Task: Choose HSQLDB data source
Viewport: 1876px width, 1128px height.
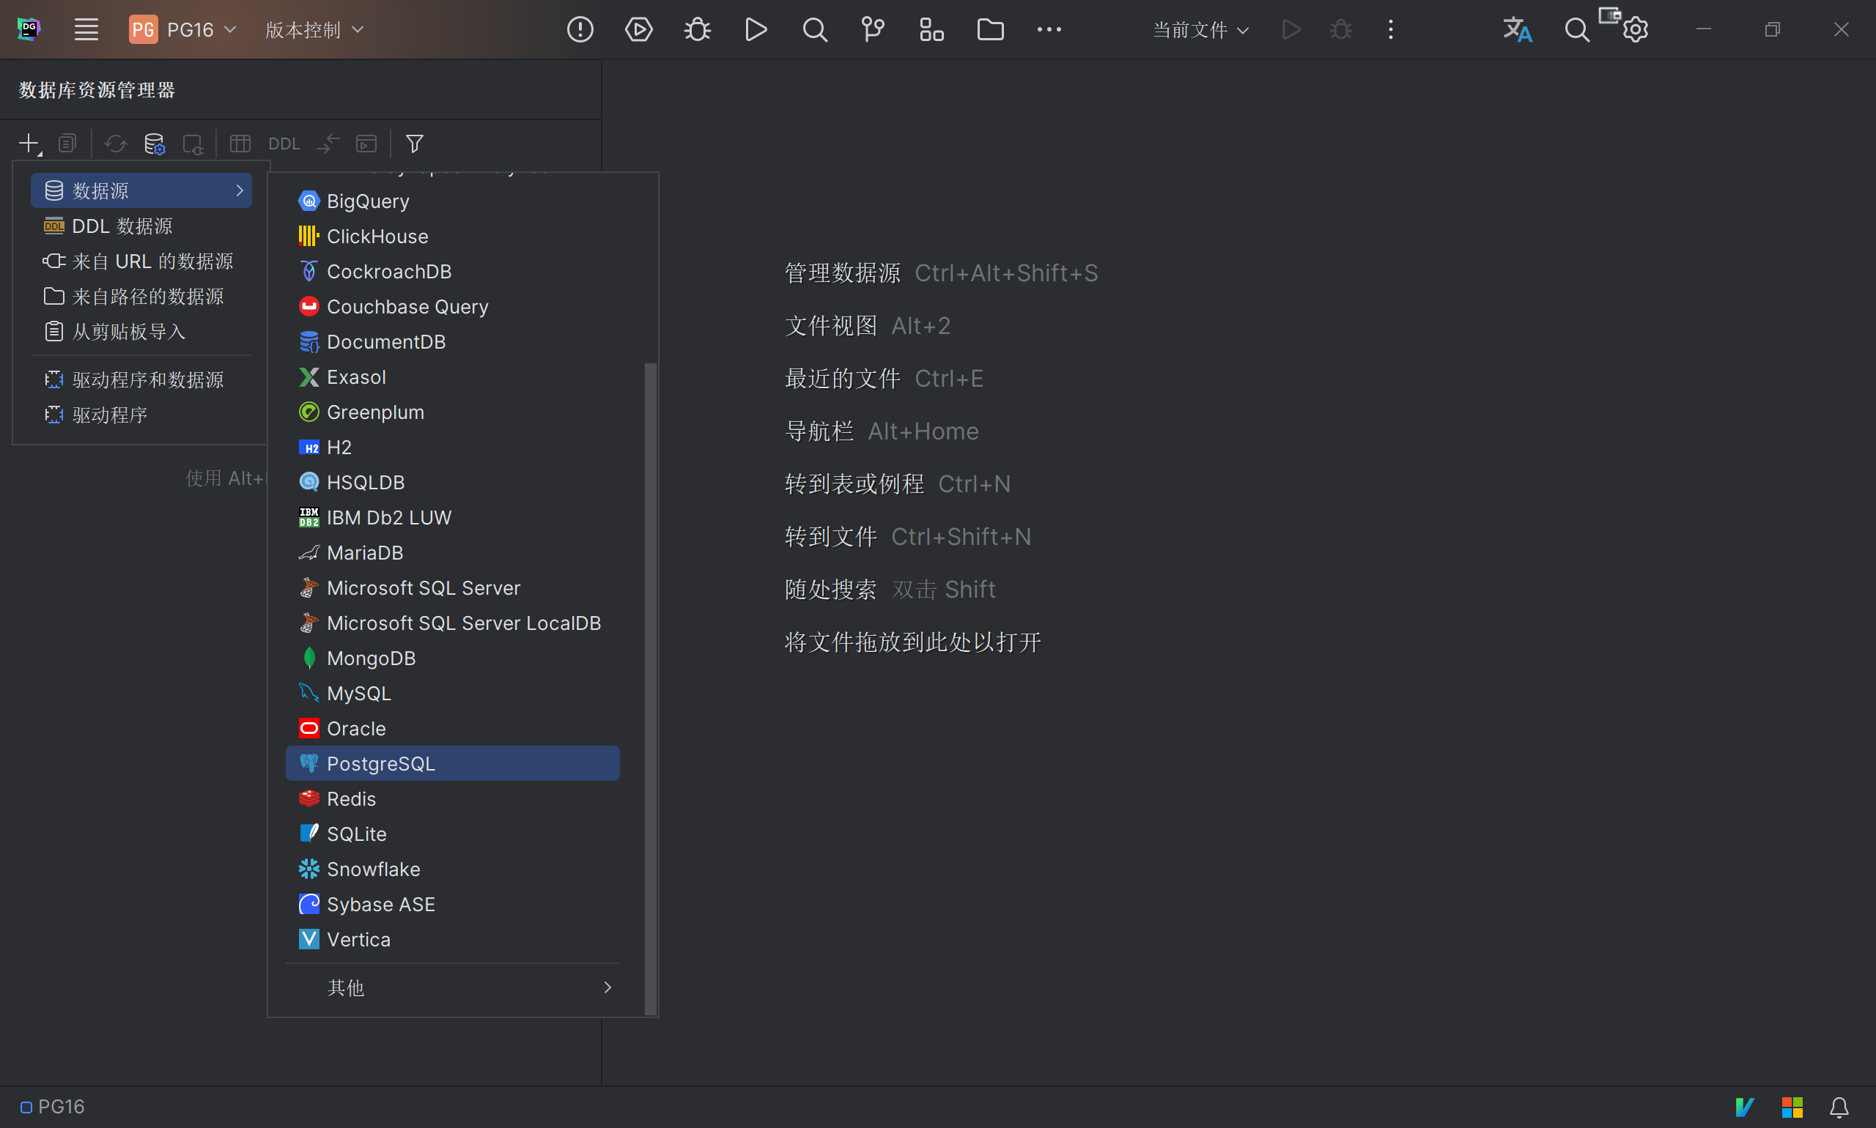Action: coord(452,482)
